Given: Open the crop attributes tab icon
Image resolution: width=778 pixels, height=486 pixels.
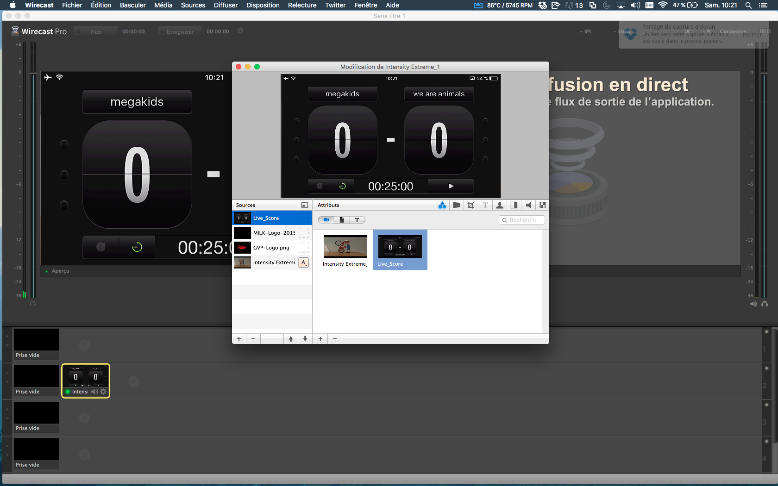Looking at the screenshot, I should pyautogui.click(x=471, y=205).
